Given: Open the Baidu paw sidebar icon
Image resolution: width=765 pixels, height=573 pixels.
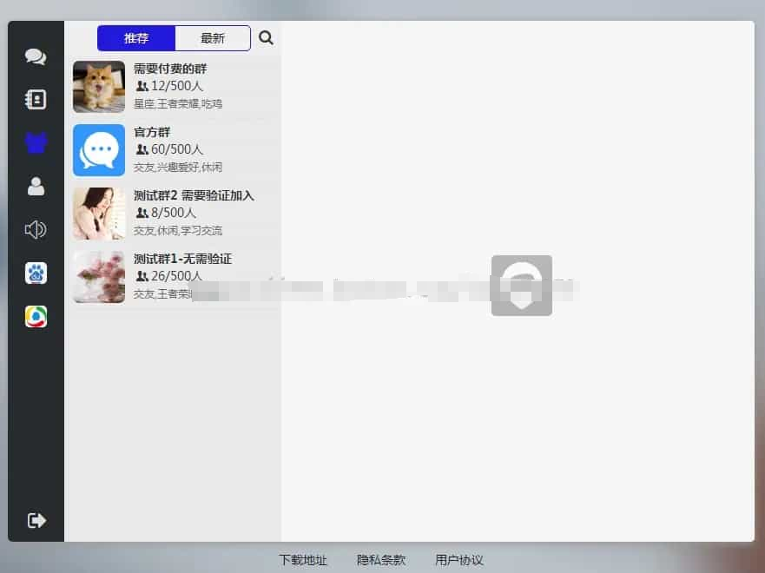Looking at the screenshot, I should 36,273.
